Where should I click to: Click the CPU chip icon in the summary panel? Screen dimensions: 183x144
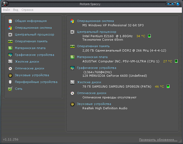pyautogui.click(x=72, y=32)
